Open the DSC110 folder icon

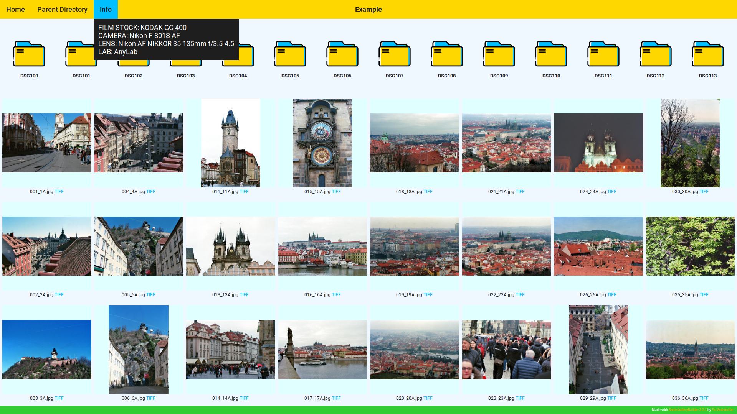point(551,54)
